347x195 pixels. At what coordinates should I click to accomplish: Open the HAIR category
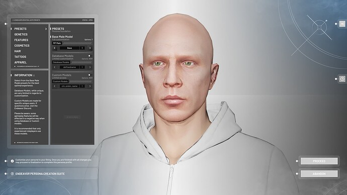pos(18,51)
